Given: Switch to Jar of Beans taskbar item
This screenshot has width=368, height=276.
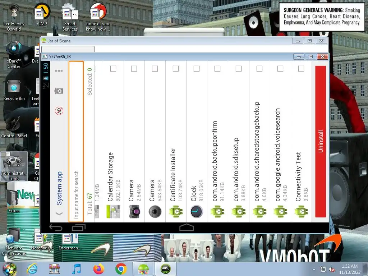Looking at the screenshot, I should 143,269.
